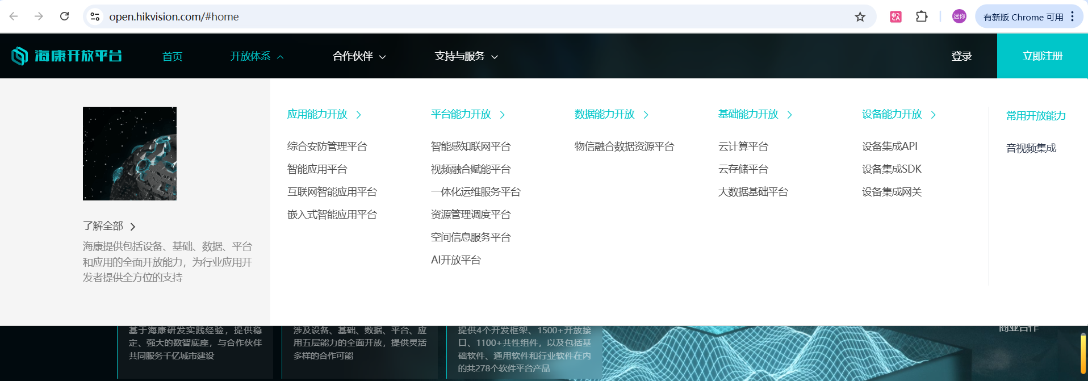Select 设备集成API
The height and width of the screenshot is (381, 1088).
coord(890,146)
